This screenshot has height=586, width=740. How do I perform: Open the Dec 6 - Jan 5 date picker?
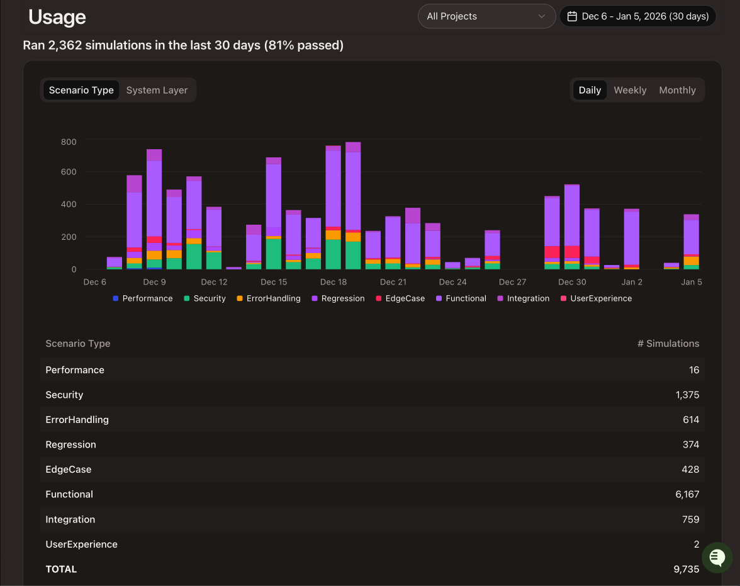point(637,16)
